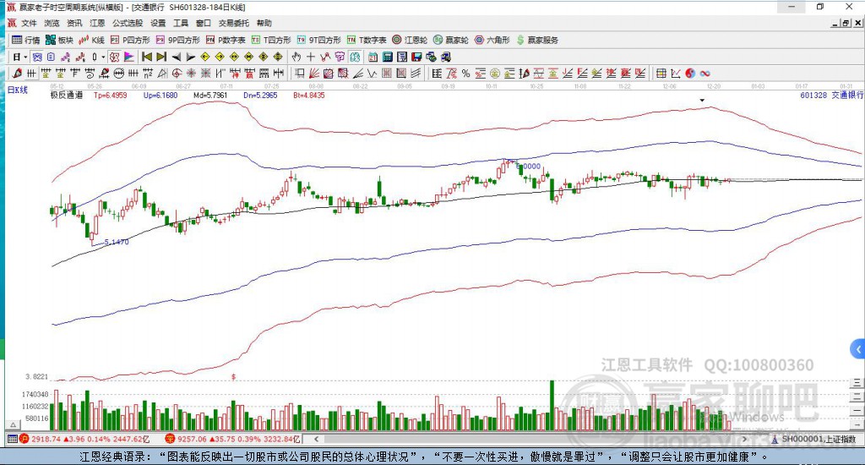This screenshot has width=865, height=465.
Task: Open the 文件 menu
Action: [x=28, y=23]
